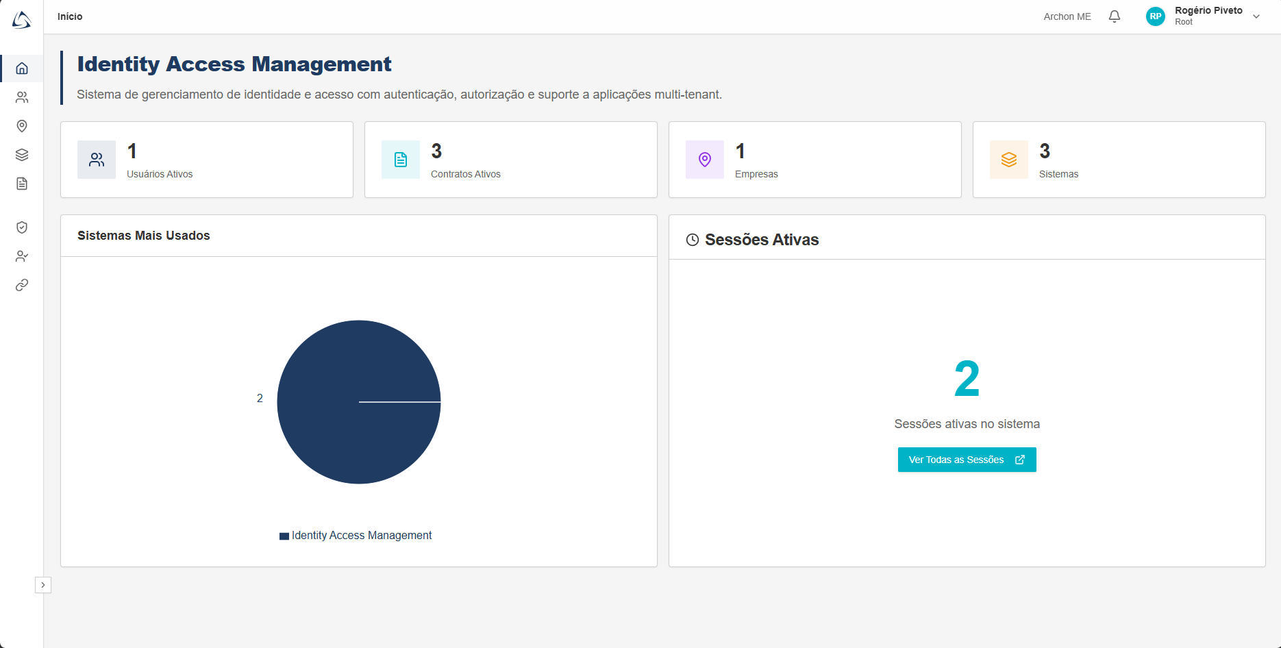Open the user menu chevron

1256,16
